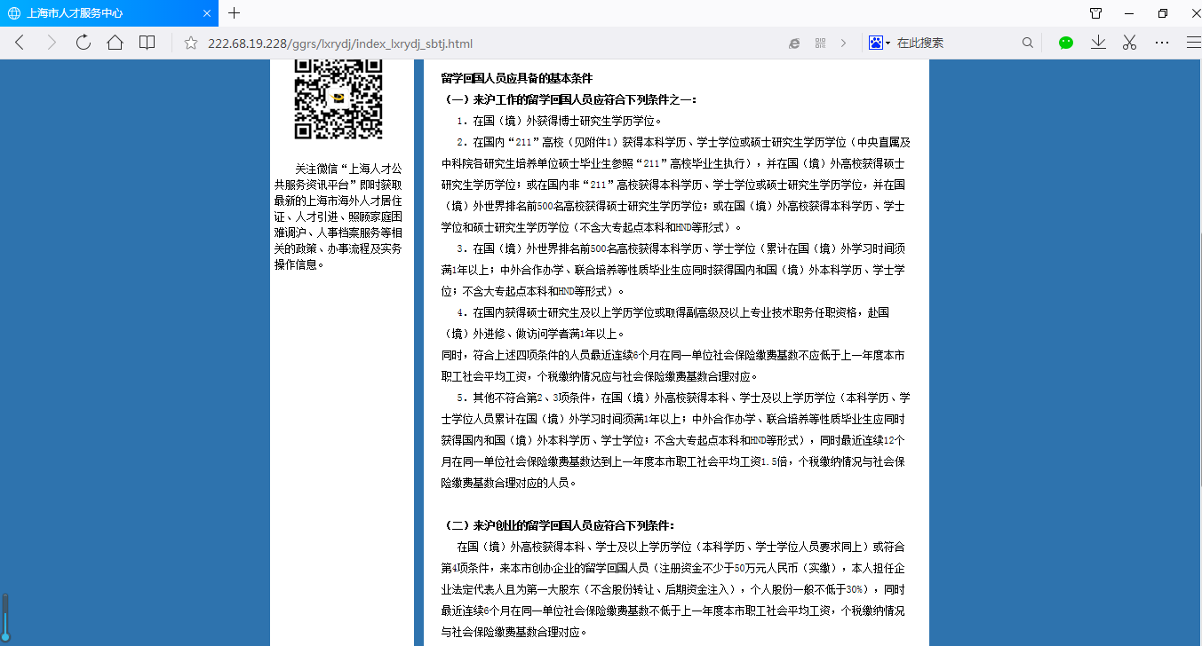Image resolution: width=1202 pixels, height=646 pixels.
Task: Open the browser home page
Action: point(115,43)
